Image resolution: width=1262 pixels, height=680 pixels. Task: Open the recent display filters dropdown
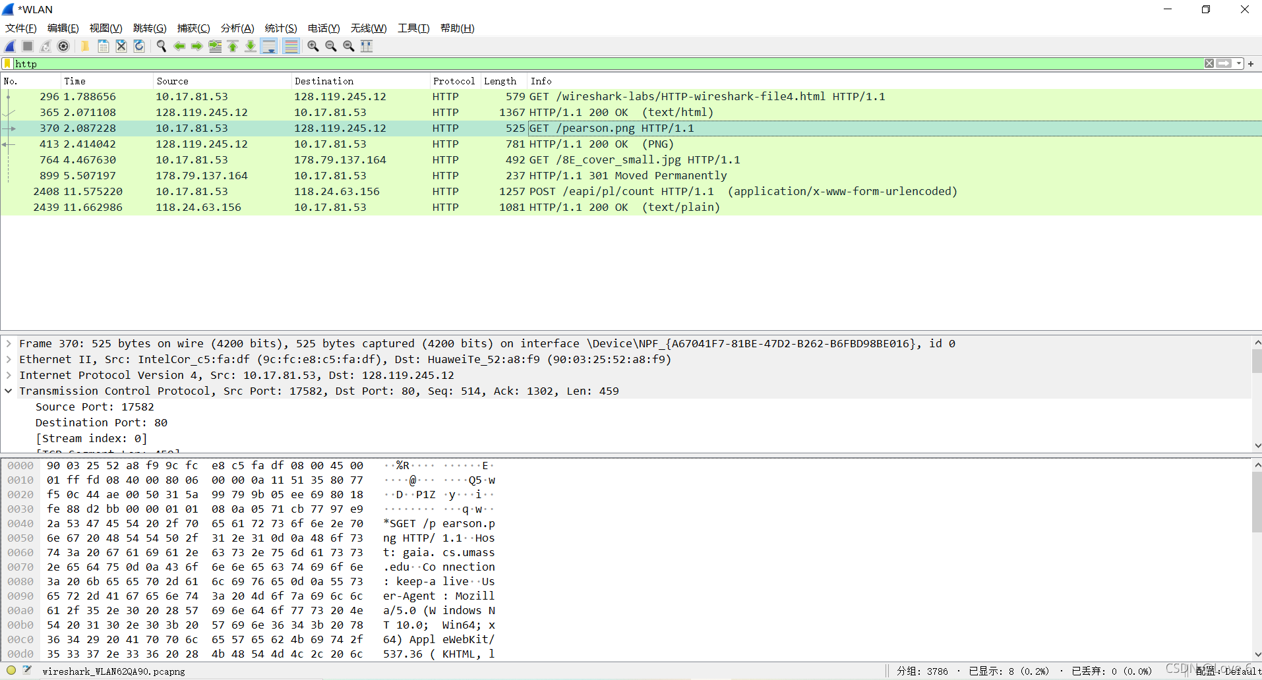1239,64
